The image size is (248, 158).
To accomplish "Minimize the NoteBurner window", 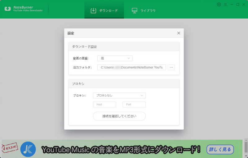I will click(232, 4).
